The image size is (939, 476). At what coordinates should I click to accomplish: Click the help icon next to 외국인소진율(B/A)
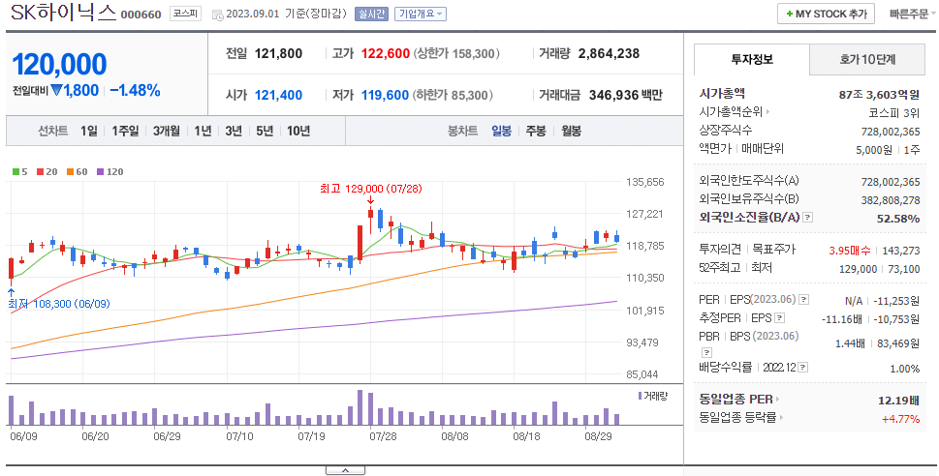pos(808,218)
